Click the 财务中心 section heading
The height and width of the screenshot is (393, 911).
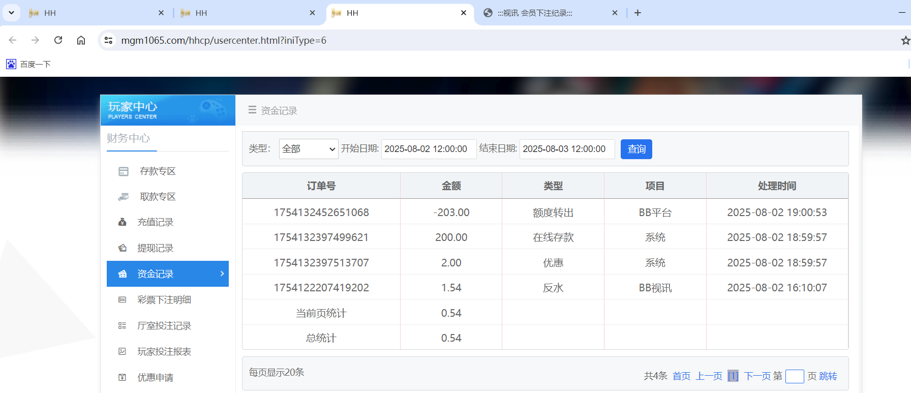[x=128, y=138]
